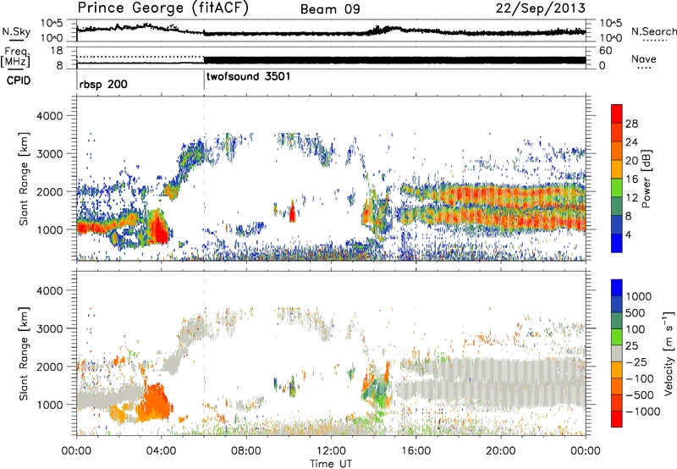Click the "04:00" time tick label
Viewport: 677px width, 469px height.
point(161,451)
